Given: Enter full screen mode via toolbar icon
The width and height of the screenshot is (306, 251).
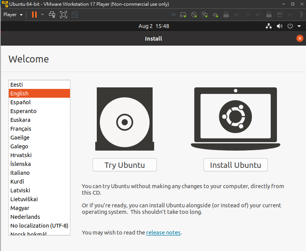Looking at the screenshot, I should (63, 15).
